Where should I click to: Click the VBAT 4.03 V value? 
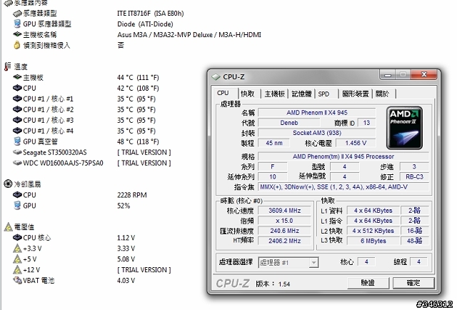coord(126,281)
